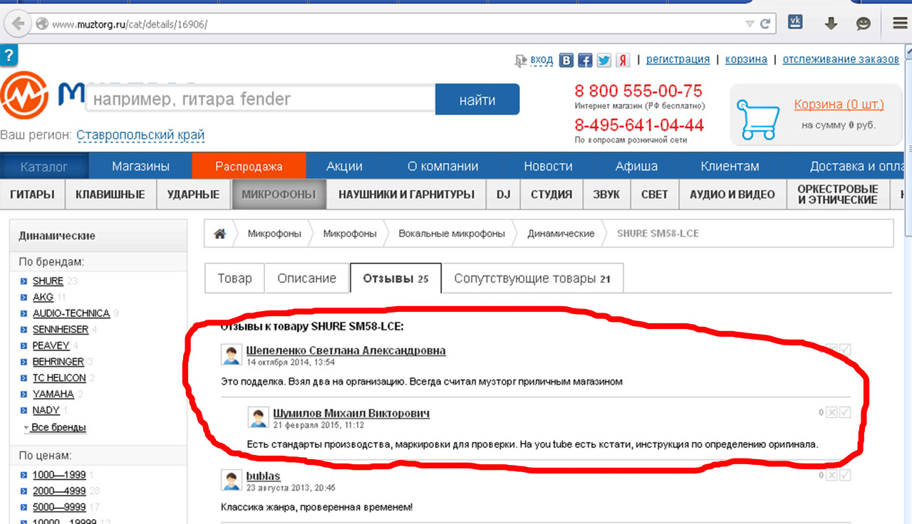
Task: Select the НАУШНИКИ И ГАРНИТУРЫ category
Action: point(406,194)
